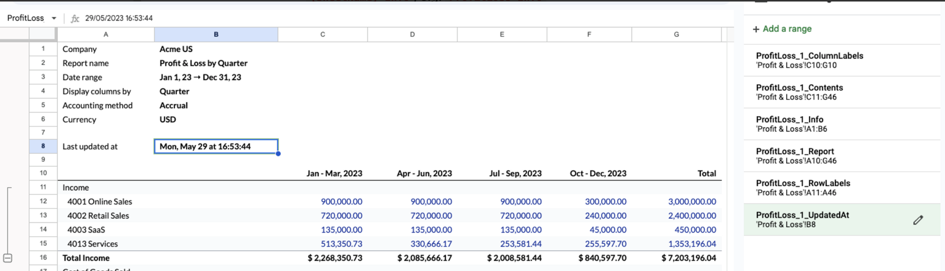945x271 pixels.
Task: Click the Apr - Jun, 2023 column label
Action: (412, 173)
